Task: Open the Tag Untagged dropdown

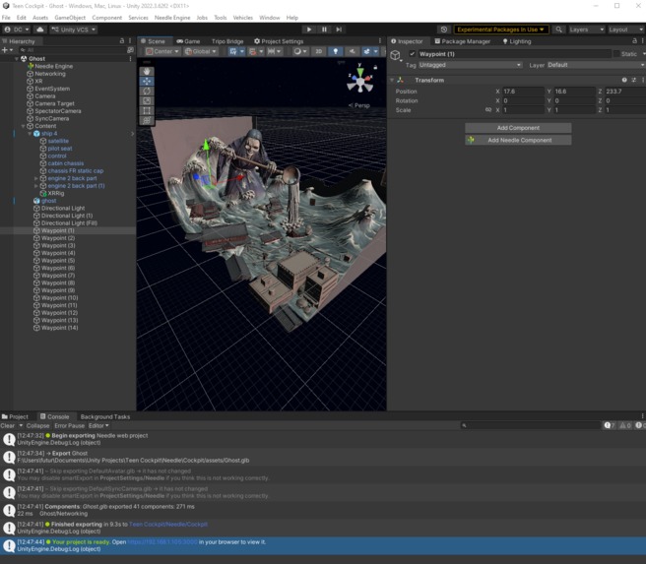Action: [x=470, y=65]
